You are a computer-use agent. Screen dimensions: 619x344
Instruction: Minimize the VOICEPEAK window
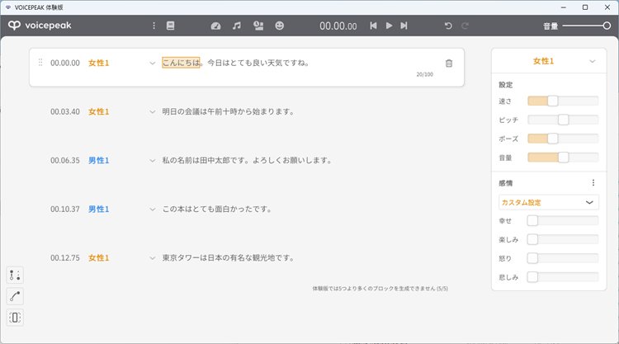coord(564,7)
